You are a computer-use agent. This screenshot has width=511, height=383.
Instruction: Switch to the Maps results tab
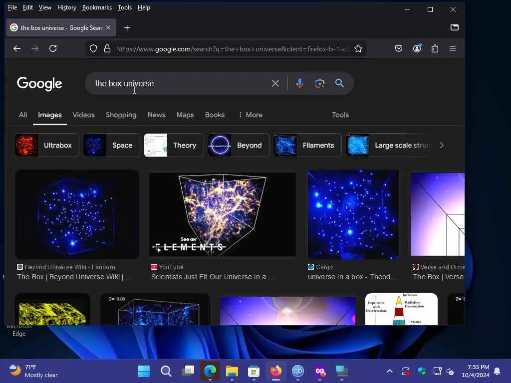(x=185, y=115)
